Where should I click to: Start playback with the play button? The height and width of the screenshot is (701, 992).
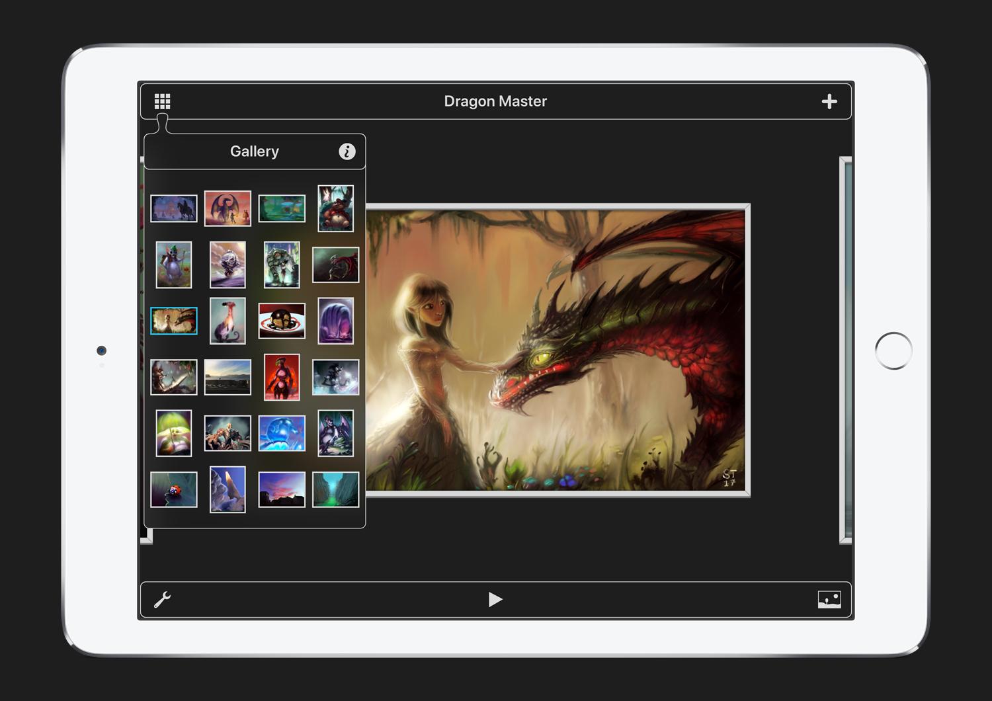[495, 599]
